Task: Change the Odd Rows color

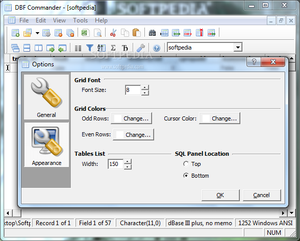Action: pos(131,118)
